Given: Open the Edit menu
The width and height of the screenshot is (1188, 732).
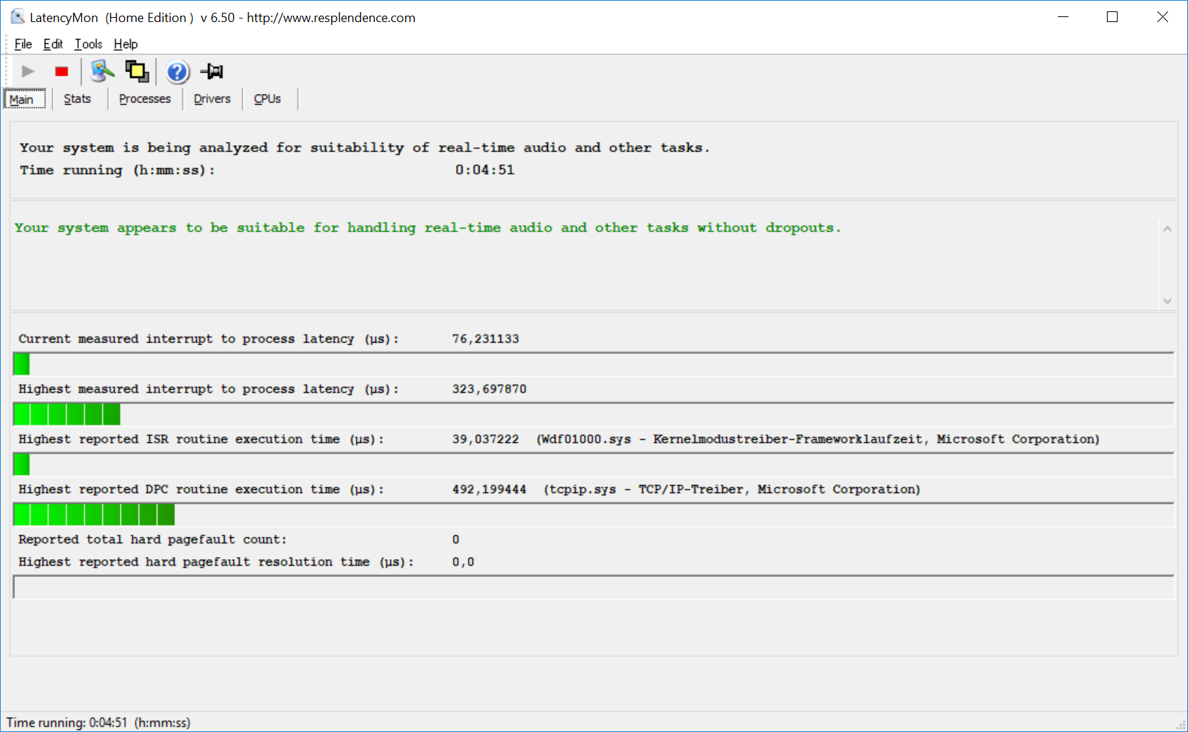Looking at the screenshot, I should [x=53, y=44].
